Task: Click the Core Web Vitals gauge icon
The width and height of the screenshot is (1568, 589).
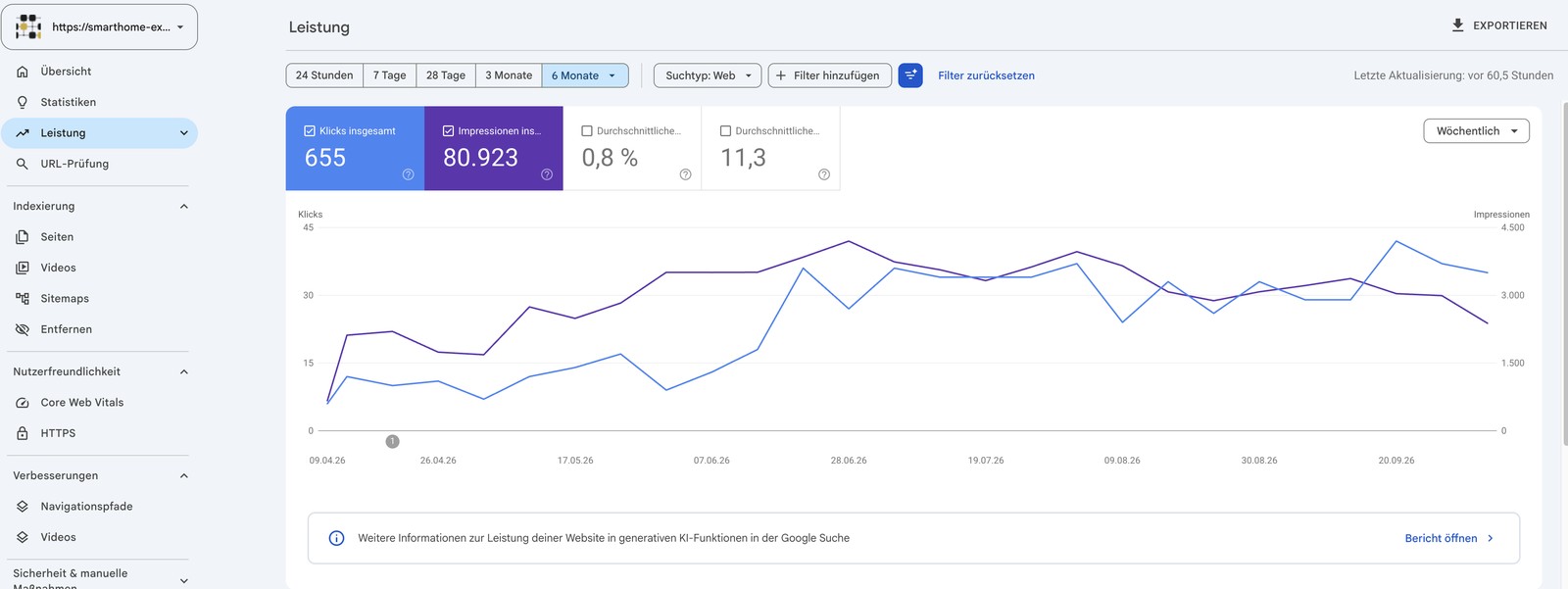Action: pyautogui.click(x=23, y=403)
